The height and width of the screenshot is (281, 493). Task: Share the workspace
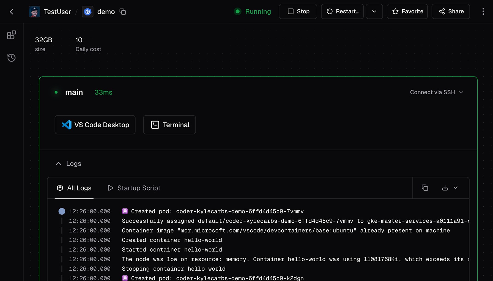451,11
